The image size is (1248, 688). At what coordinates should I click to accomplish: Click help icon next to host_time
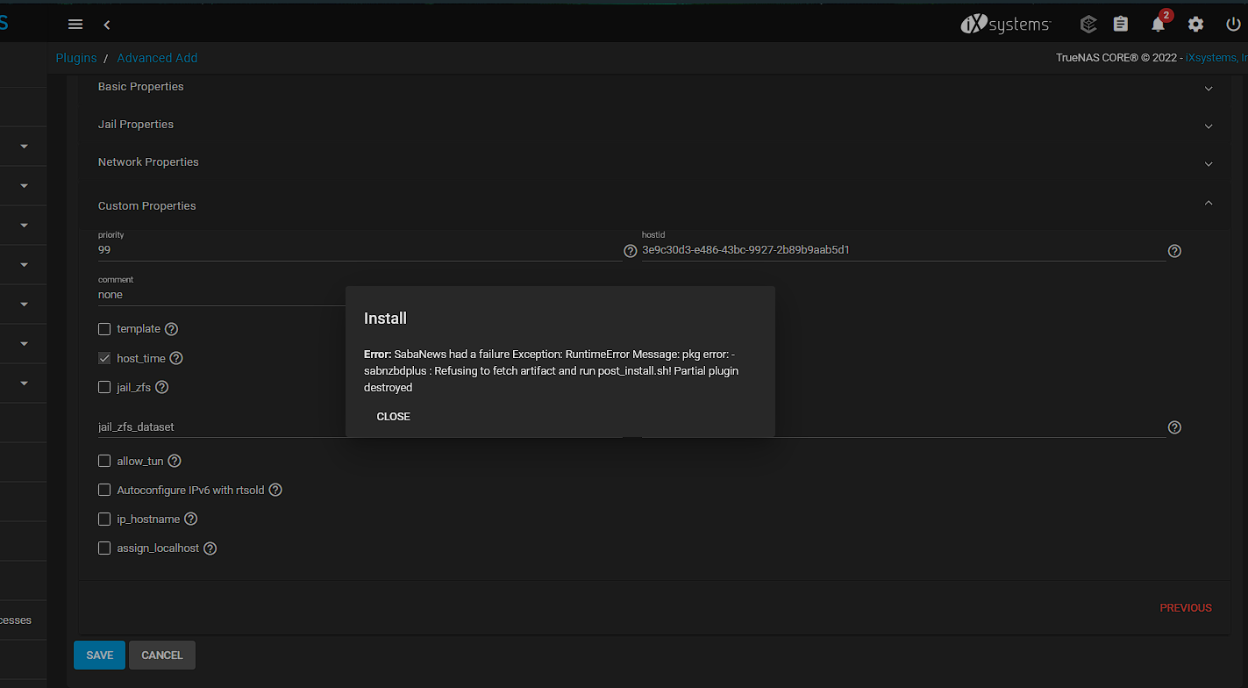pyautogui.click(x=176, y=358)
